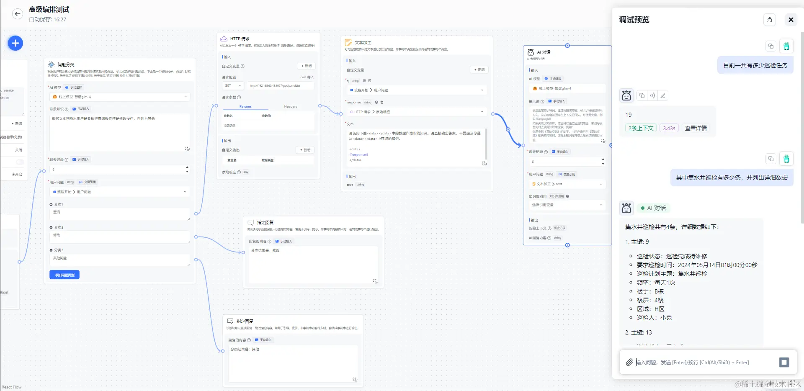Click the chat question input box
Screen dimensions: 804x391
pyautogui.click(x=706, y=362)
